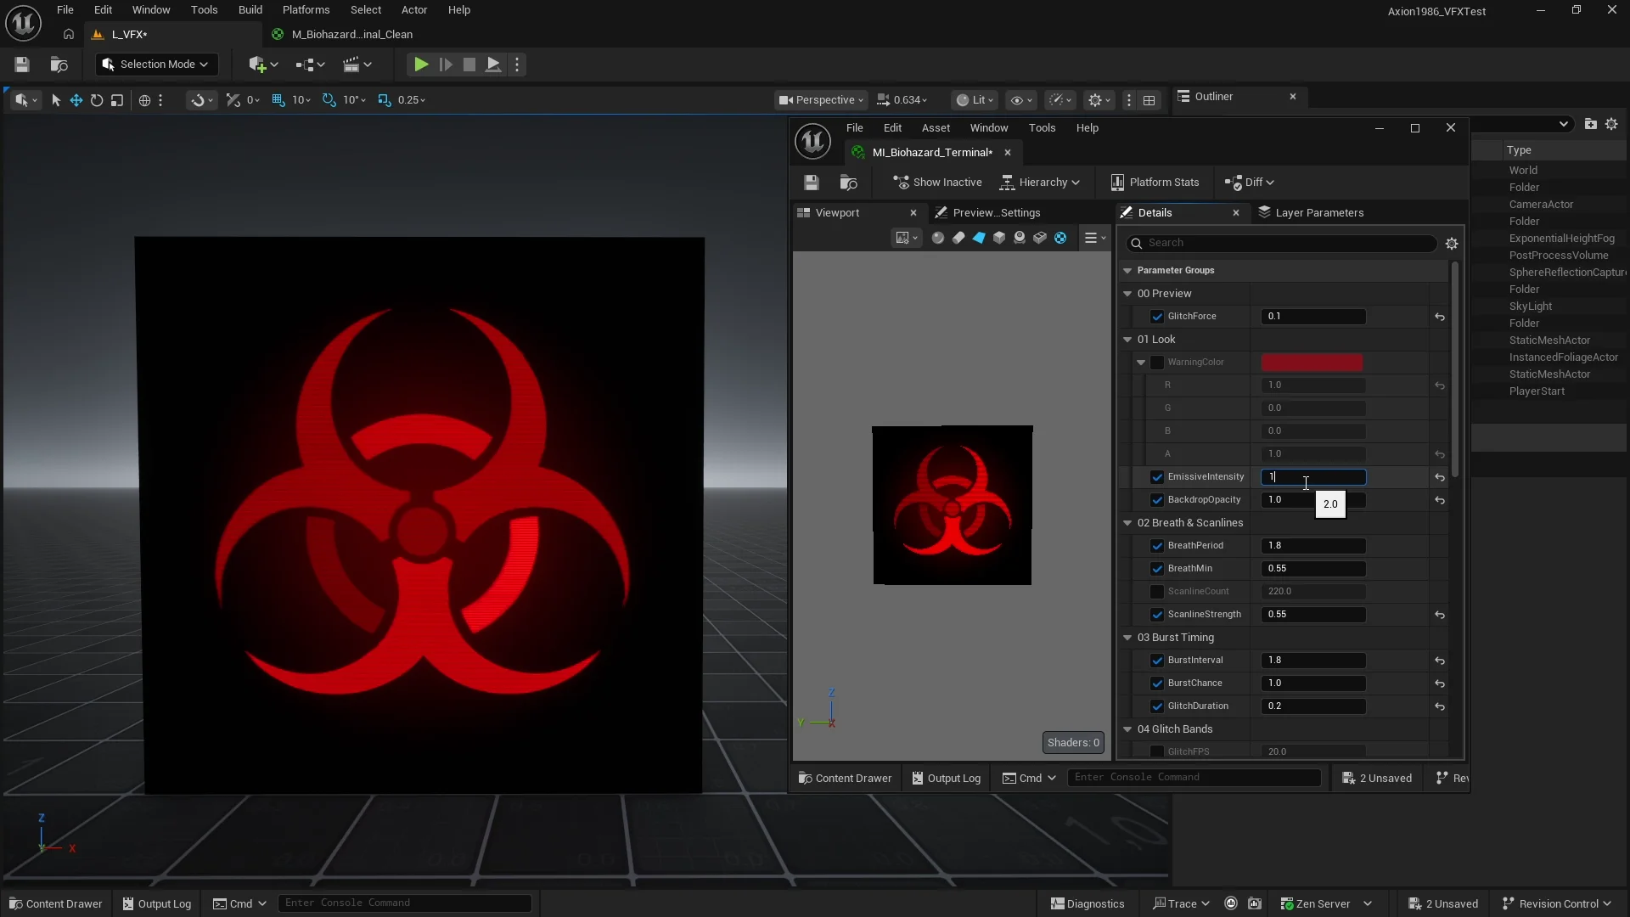Open the Build menu in main menu bar

(x=250, y=10)
